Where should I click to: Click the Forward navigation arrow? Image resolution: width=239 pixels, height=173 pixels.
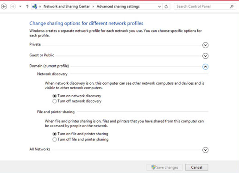point(13,6)
